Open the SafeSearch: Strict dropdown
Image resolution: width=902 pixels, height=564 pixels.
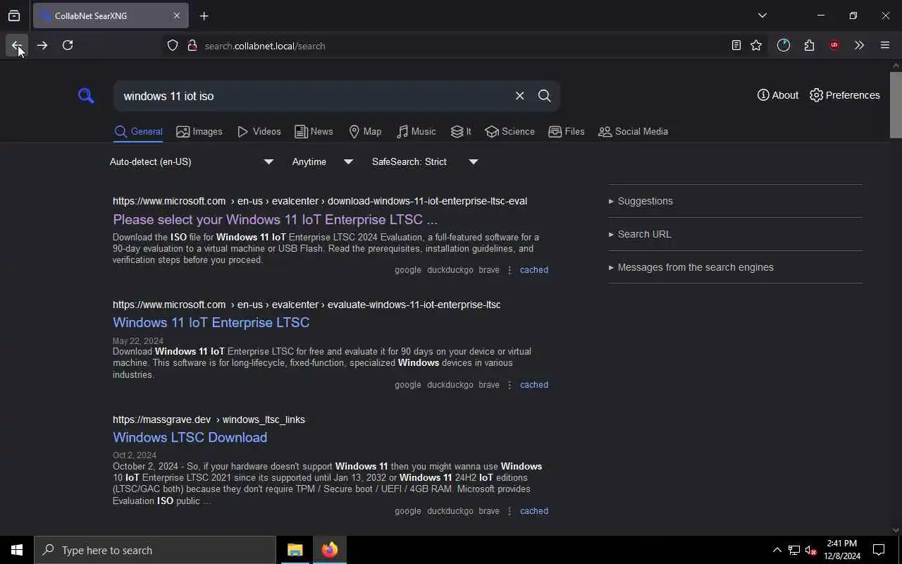(x=426, y=161)
